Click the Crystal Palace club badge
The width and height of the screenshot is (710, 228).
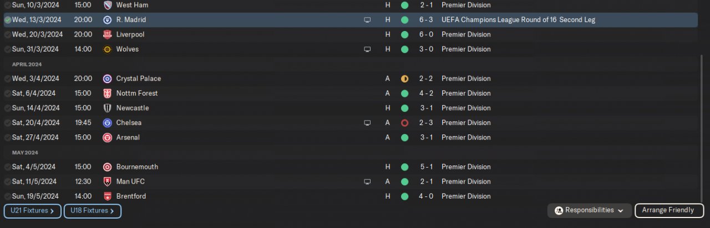(x=108, y=79)
